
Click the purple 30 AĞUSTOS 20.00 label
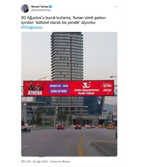tap(59, 86)
